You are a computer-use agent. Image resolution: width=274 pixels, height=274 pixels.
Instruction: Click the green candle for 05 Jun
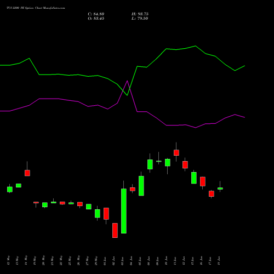coord(141,186)
